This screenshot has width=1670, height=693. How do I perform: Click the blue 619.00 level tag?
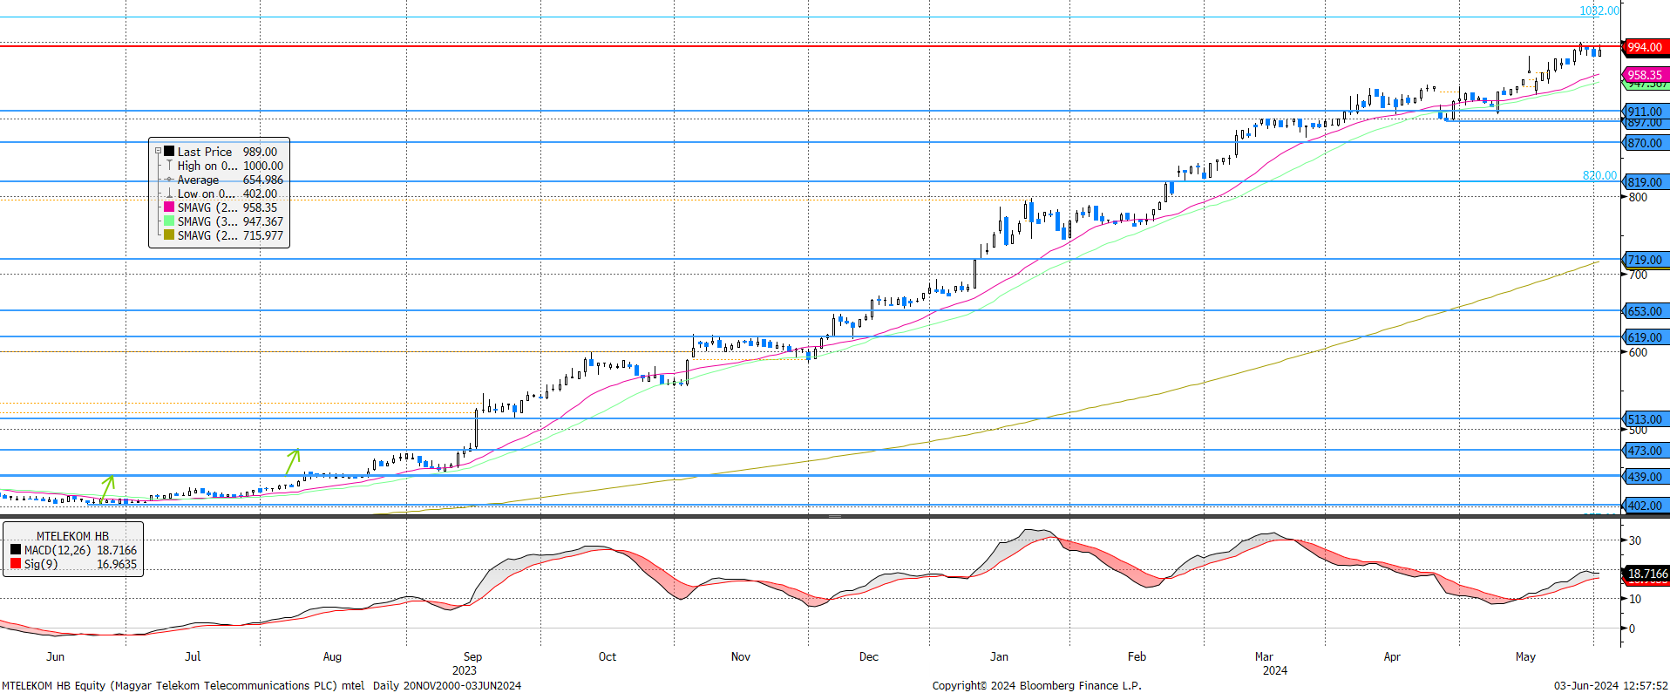(1645, 337)
